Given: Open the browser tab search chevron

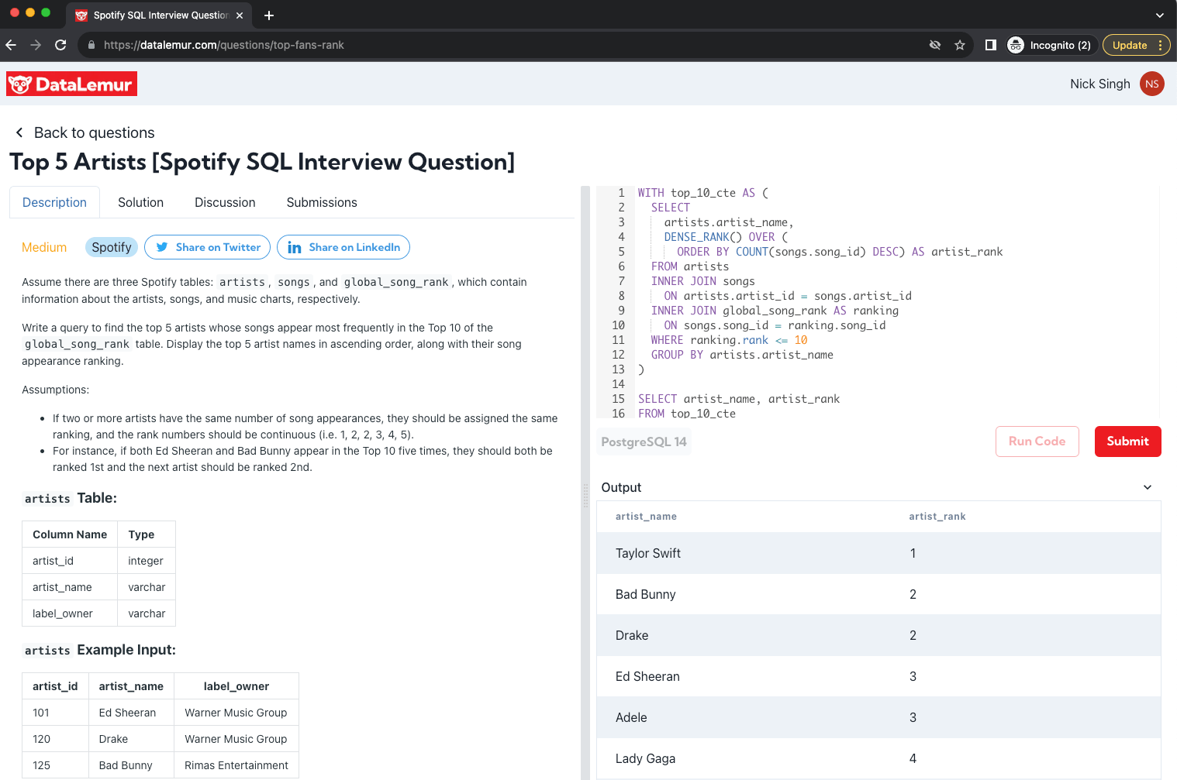Looking at the screenshot, I should [x=1159, y=15].
